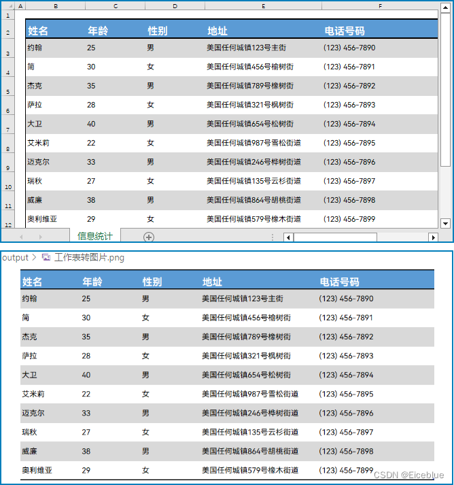Viewport: 454px width, 485px height.
Task: Click the select-all corner triangle of the spreadsheet
Action: tap(10, 6)
